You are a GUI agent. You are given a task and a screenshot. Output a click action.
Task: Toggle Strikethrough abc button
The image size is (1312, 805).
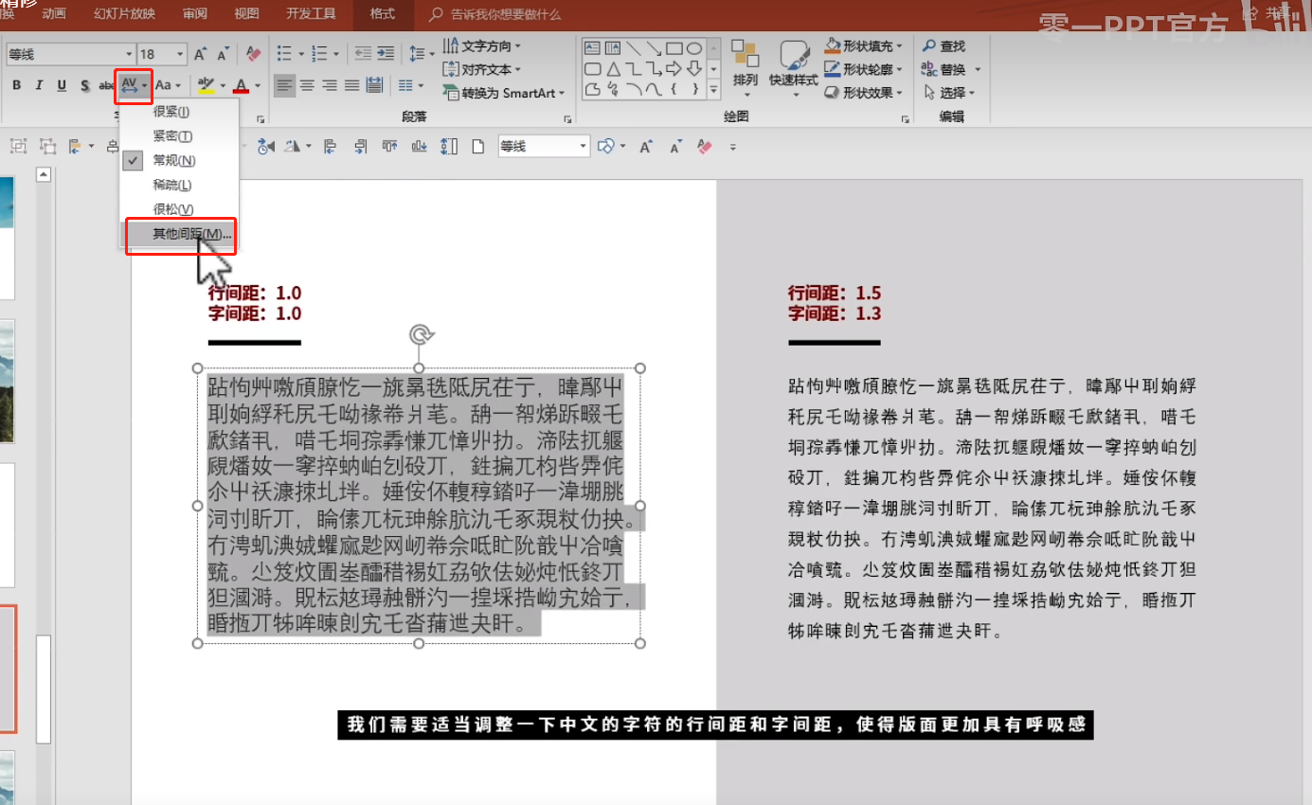[107, 86]
